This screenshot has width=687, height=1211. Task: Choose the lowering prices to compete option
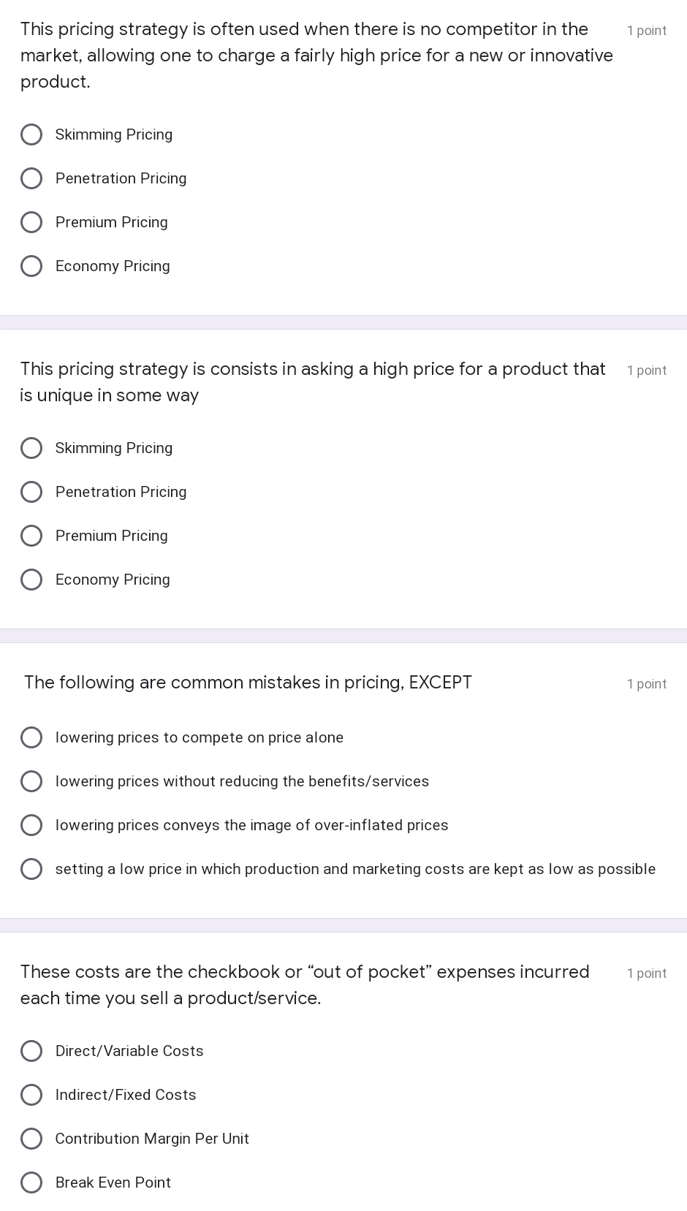(31, 737)
